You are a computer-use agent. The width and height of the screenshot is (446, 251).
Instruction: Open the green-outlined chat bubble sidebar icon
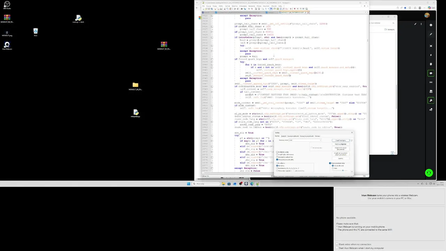tap(431, 73)
